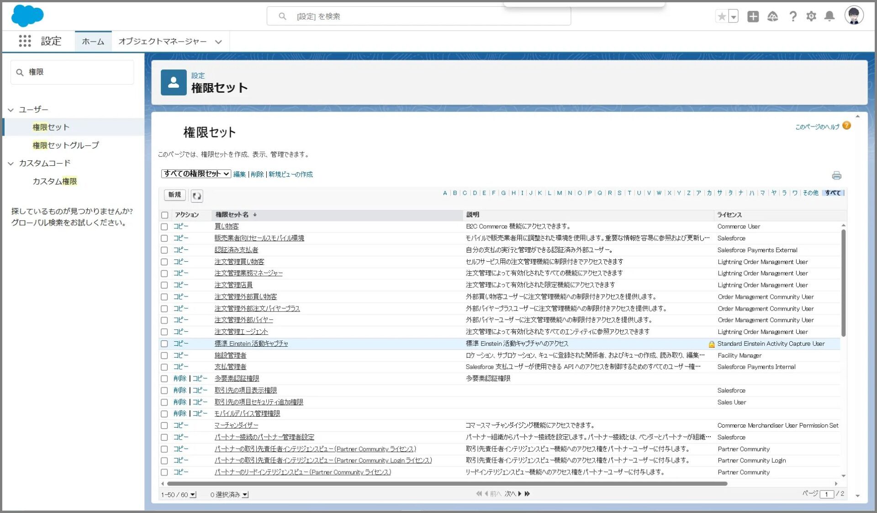Click the 設定 breadcrumb link

[x=198, y=75]
